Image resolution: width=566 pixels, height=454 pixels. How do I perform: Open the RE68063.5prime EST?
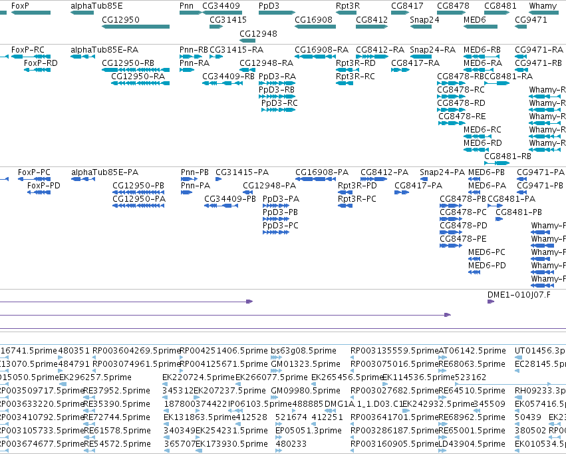(x=443, y=371)
